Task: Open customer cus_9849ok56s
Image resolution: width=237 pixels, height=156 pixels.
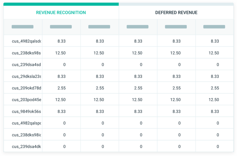Action: [26, 111]
